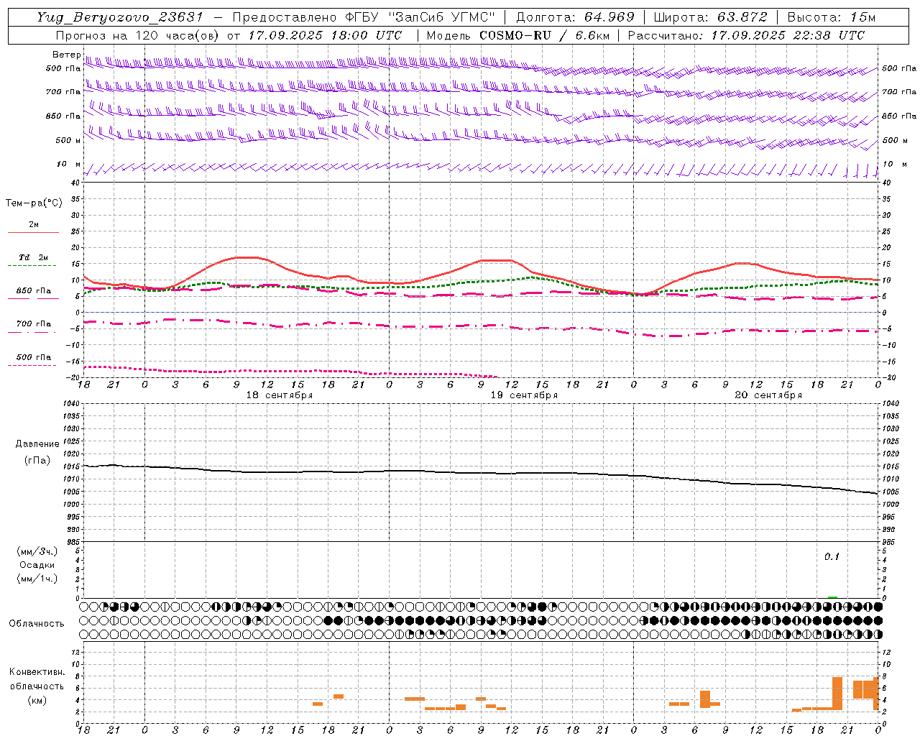Click the dashed line under Td 2м legend
This screenshot has height=736, width=920.
point(32,266)
